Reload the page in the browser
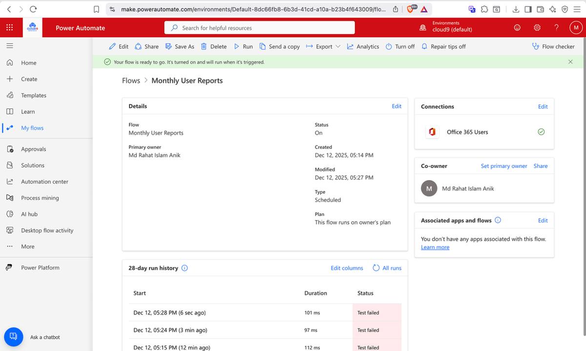The width and height of the screenshot is (586, 351). tap(33, 9)
